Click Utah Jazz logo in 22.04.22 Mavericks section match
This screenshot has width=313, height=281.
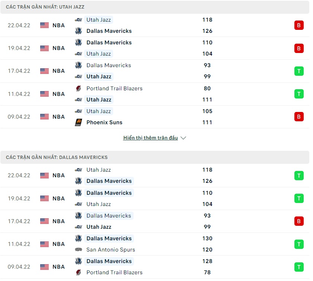pos(79,170)
